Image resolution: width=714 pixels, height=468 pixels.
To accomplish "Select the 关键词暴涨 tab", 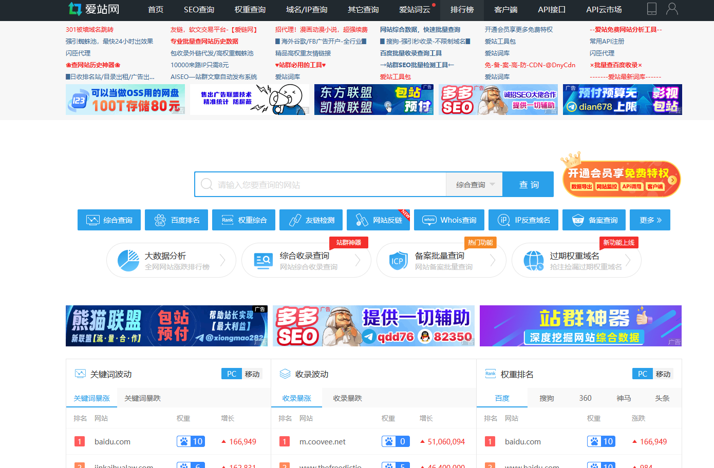I will (91, 398).
